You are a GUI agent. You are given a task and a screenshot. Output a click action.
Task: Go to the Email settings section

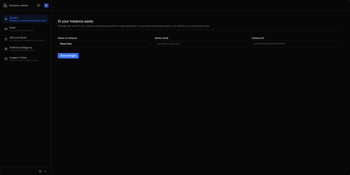coord(25,29)
